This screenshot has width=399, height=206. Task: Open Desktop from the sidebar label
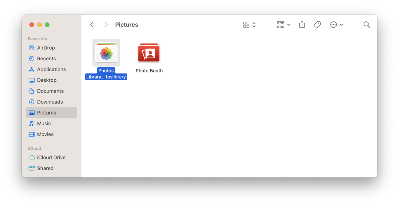[47, 80]
